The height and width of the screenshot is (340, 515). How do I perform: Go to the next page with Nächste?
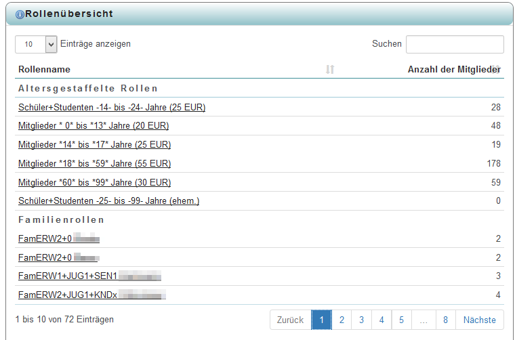coord(479,320)
